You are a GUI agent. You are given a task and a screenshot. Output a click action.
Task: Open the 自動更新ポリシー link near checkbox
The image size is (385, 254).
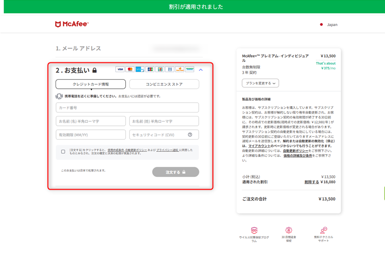136,150
